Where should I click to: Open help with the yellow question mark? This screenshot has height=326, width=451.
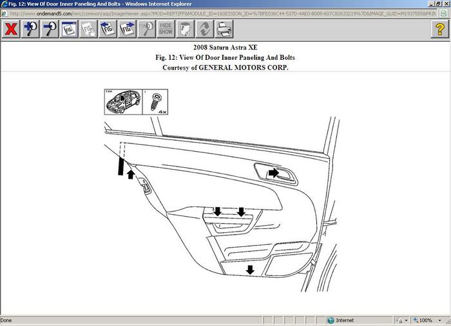pyautogui.click(x=439, y=29)
